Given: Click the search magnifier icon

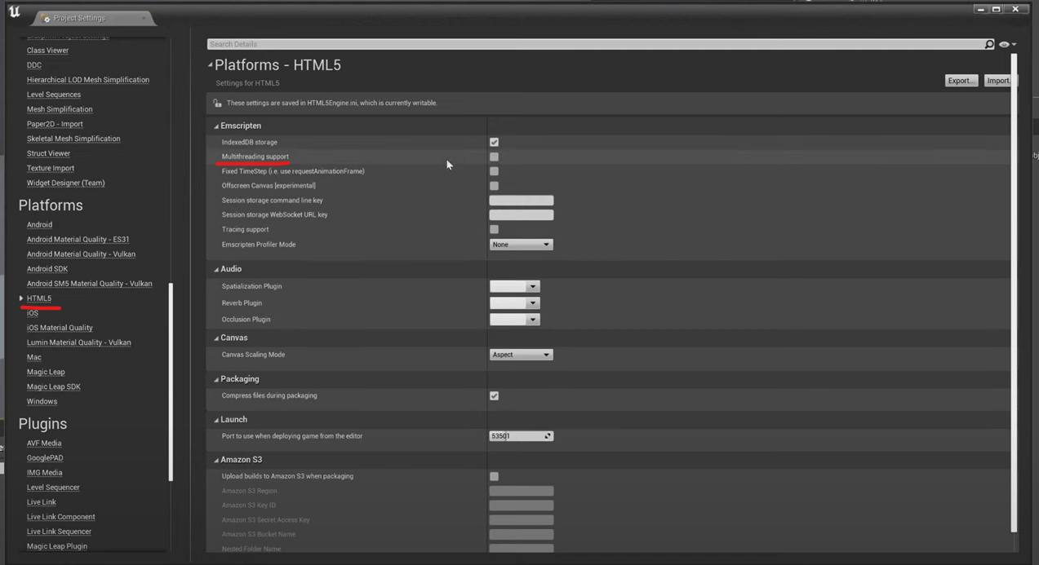Looking at the screenshot, I should (989, 44).
